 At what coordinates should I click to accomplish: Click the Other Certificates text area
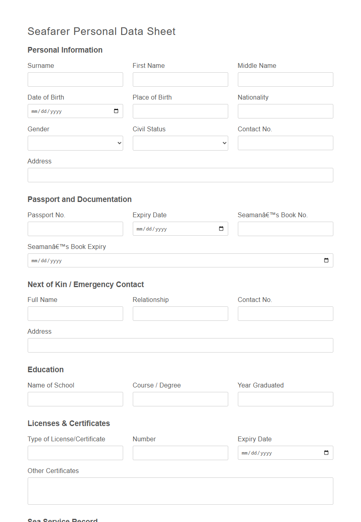click(x=180, y=491)
